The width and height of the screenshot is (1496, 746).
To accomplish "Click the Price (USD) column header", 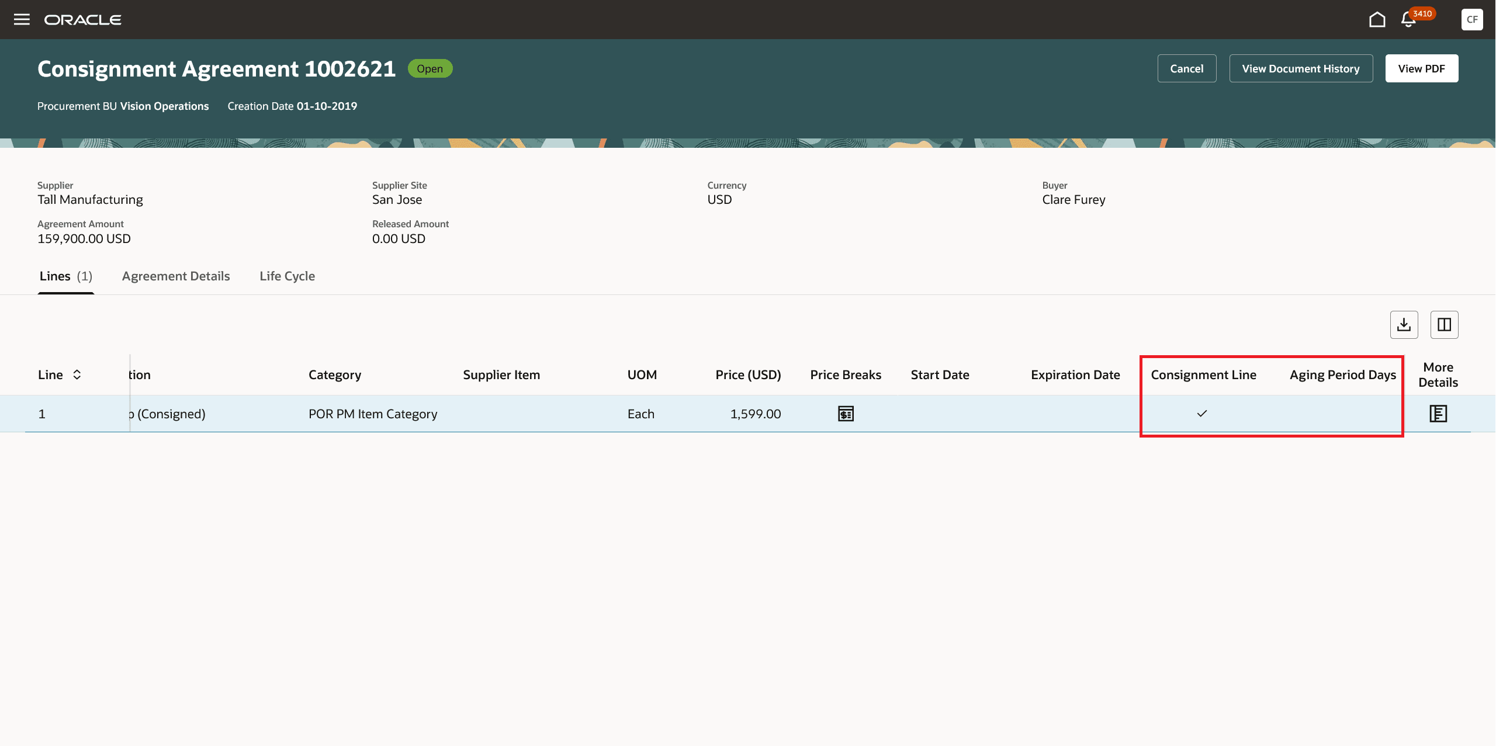I will click(x=748, y=374).
